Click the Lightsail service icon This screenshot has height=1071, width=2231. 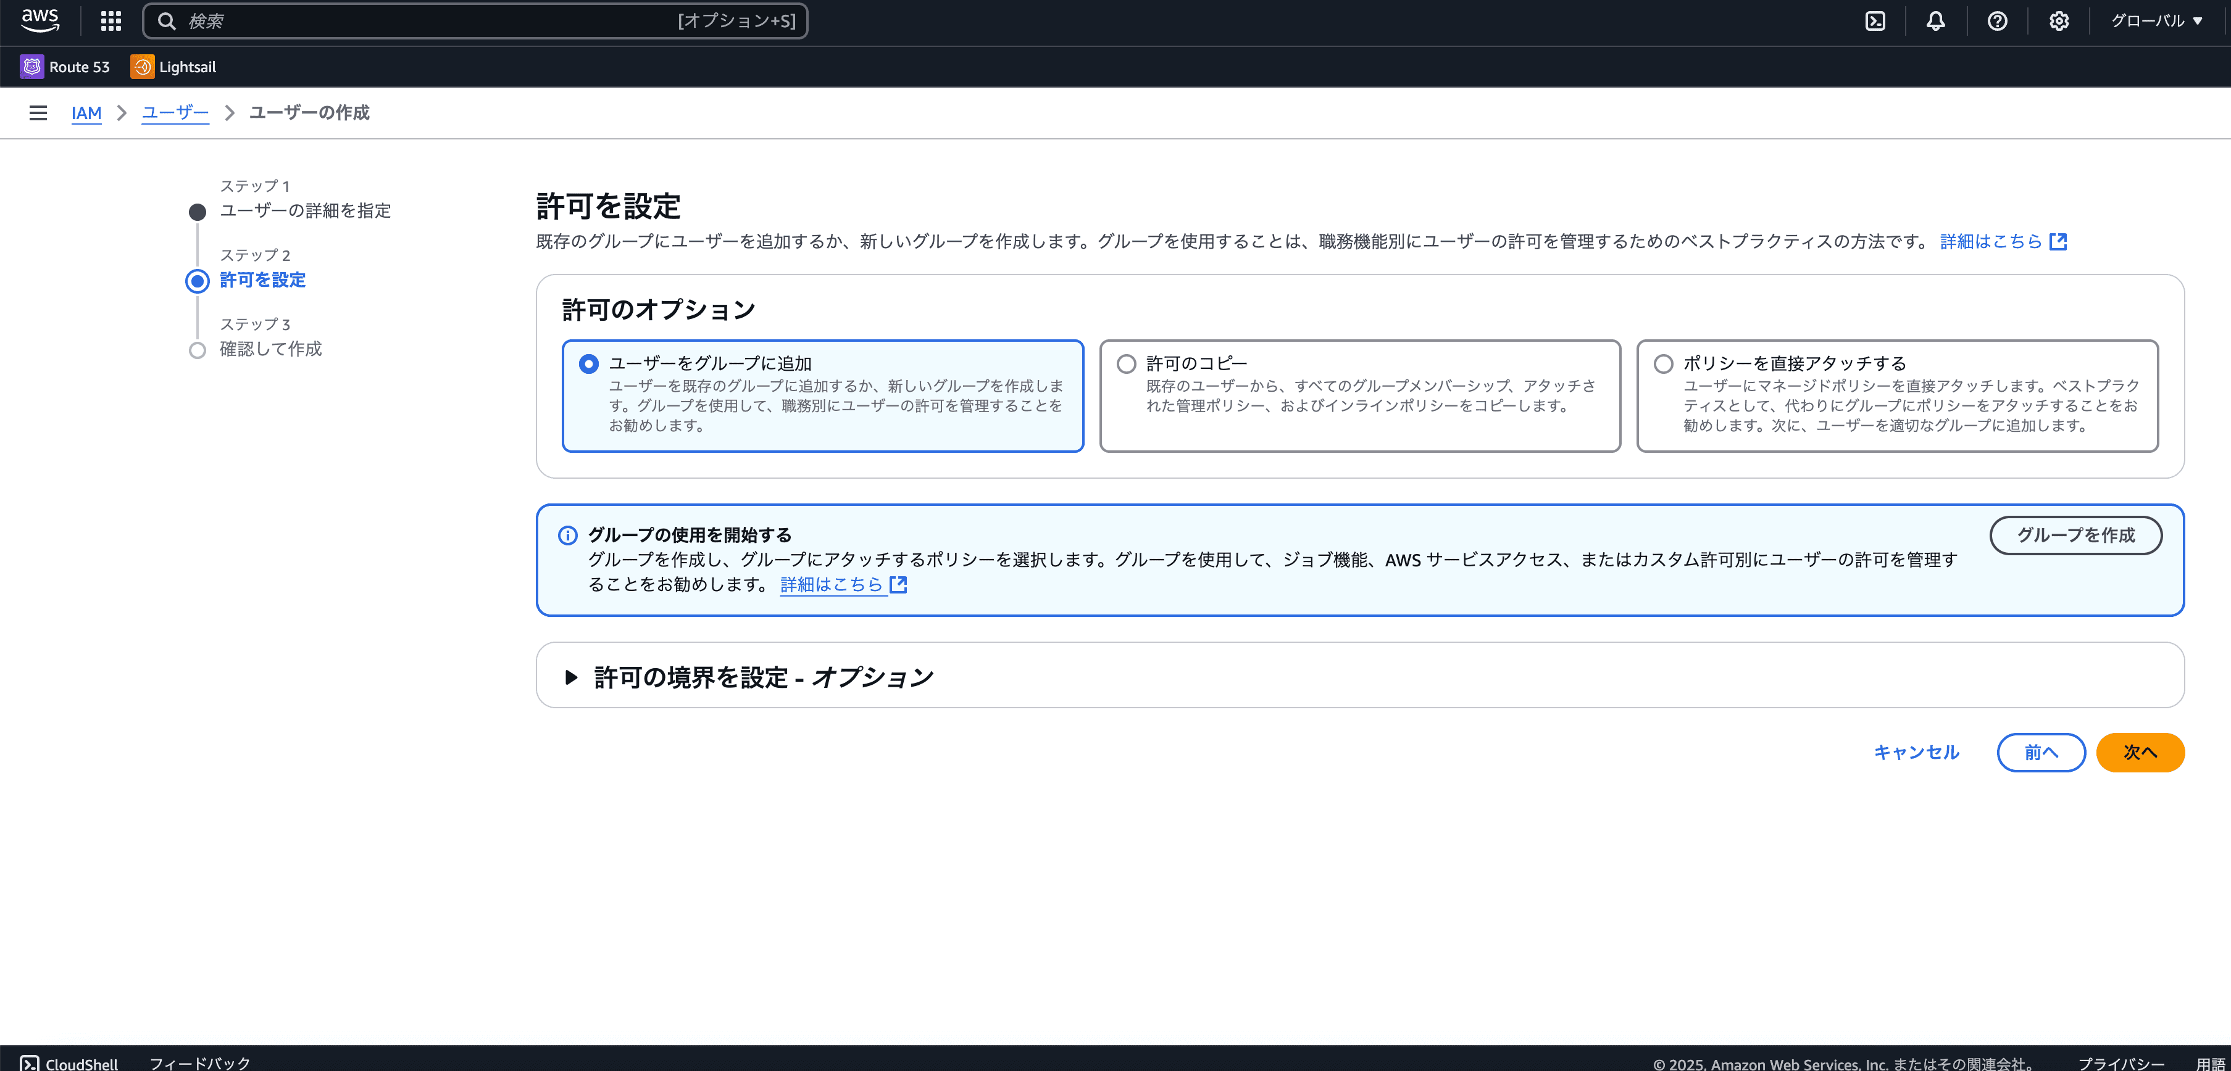coord(142,67)
